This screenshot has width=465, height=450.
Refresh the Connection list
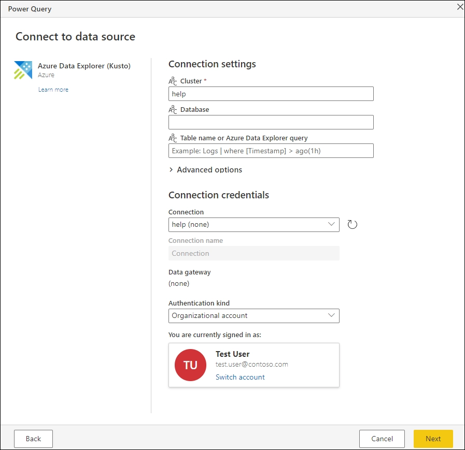pos(352,224)
